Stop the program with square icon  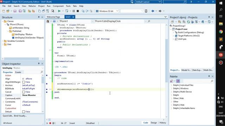tap(78, 11)
